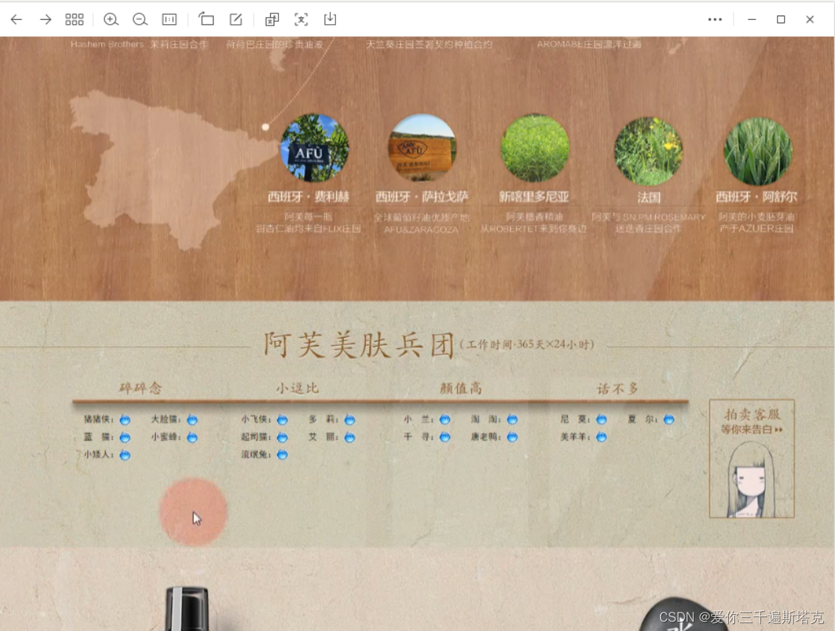Click the AFU sign circular photo

click(x=315, y=148)
